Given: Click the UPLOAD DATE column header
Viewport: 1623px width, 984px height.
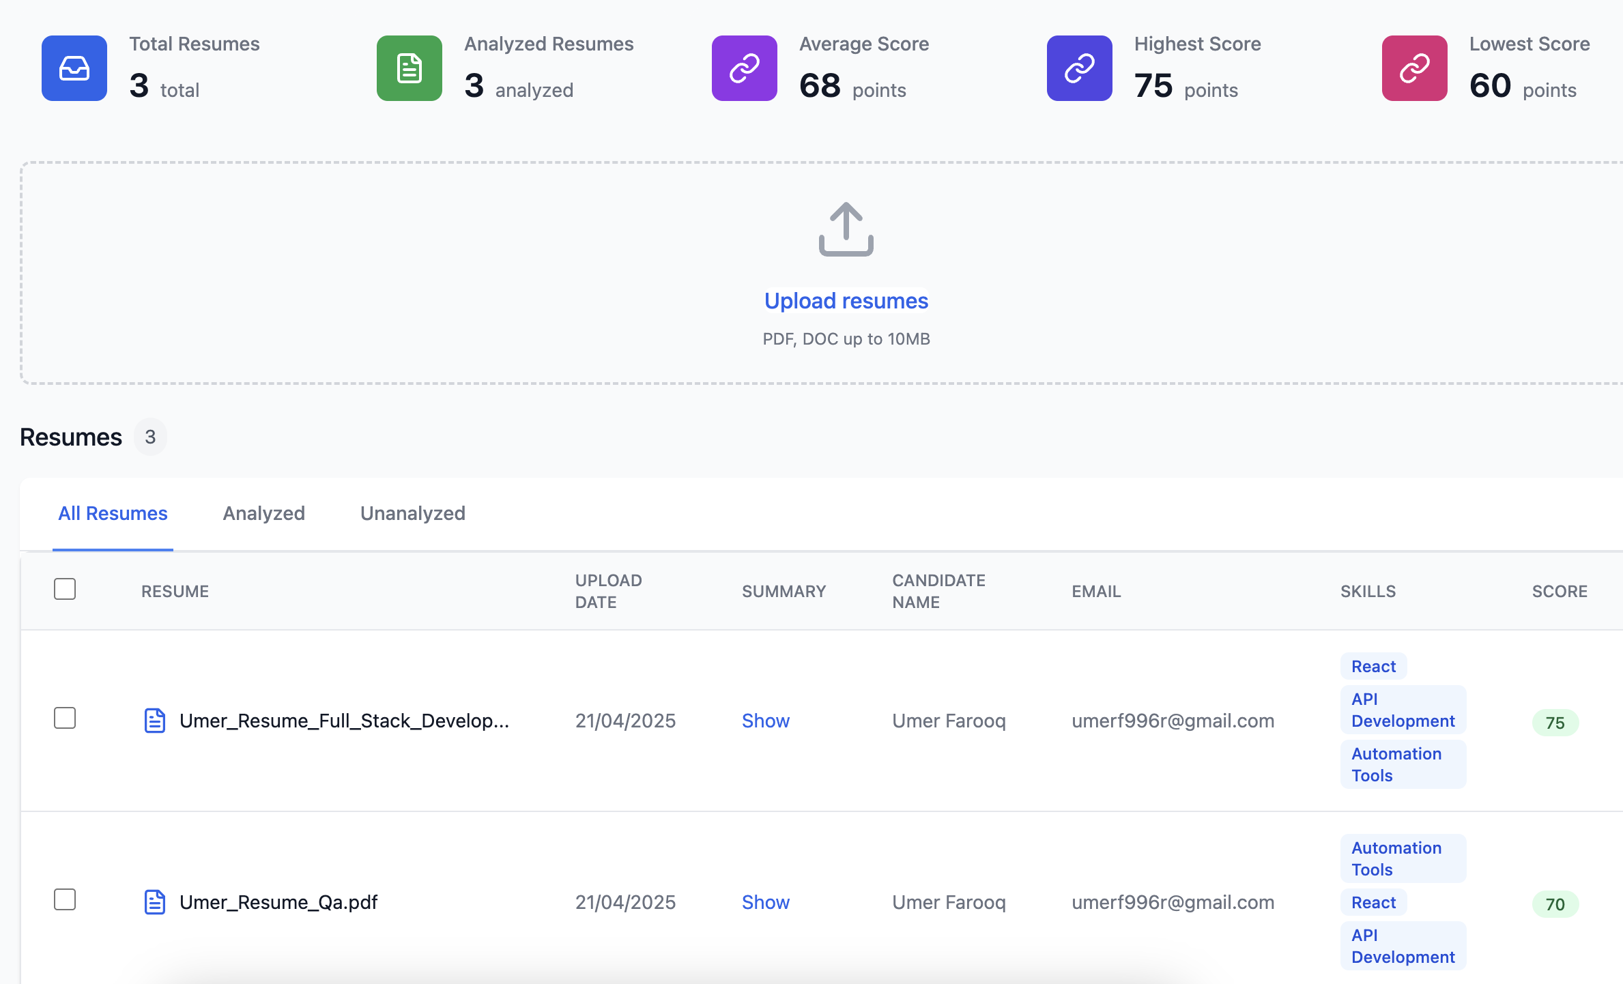Looking at the screenshot, I should [609, 592].
